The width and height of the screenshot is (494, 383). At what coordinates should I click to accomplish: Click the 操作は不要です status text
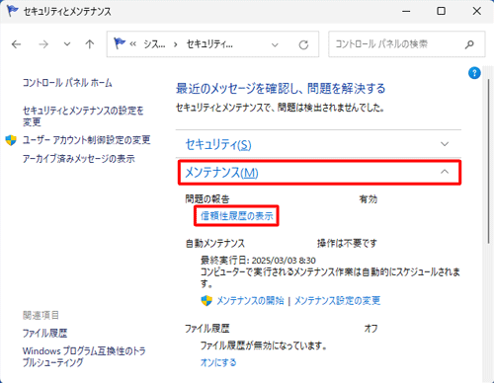tap(347, 243)
